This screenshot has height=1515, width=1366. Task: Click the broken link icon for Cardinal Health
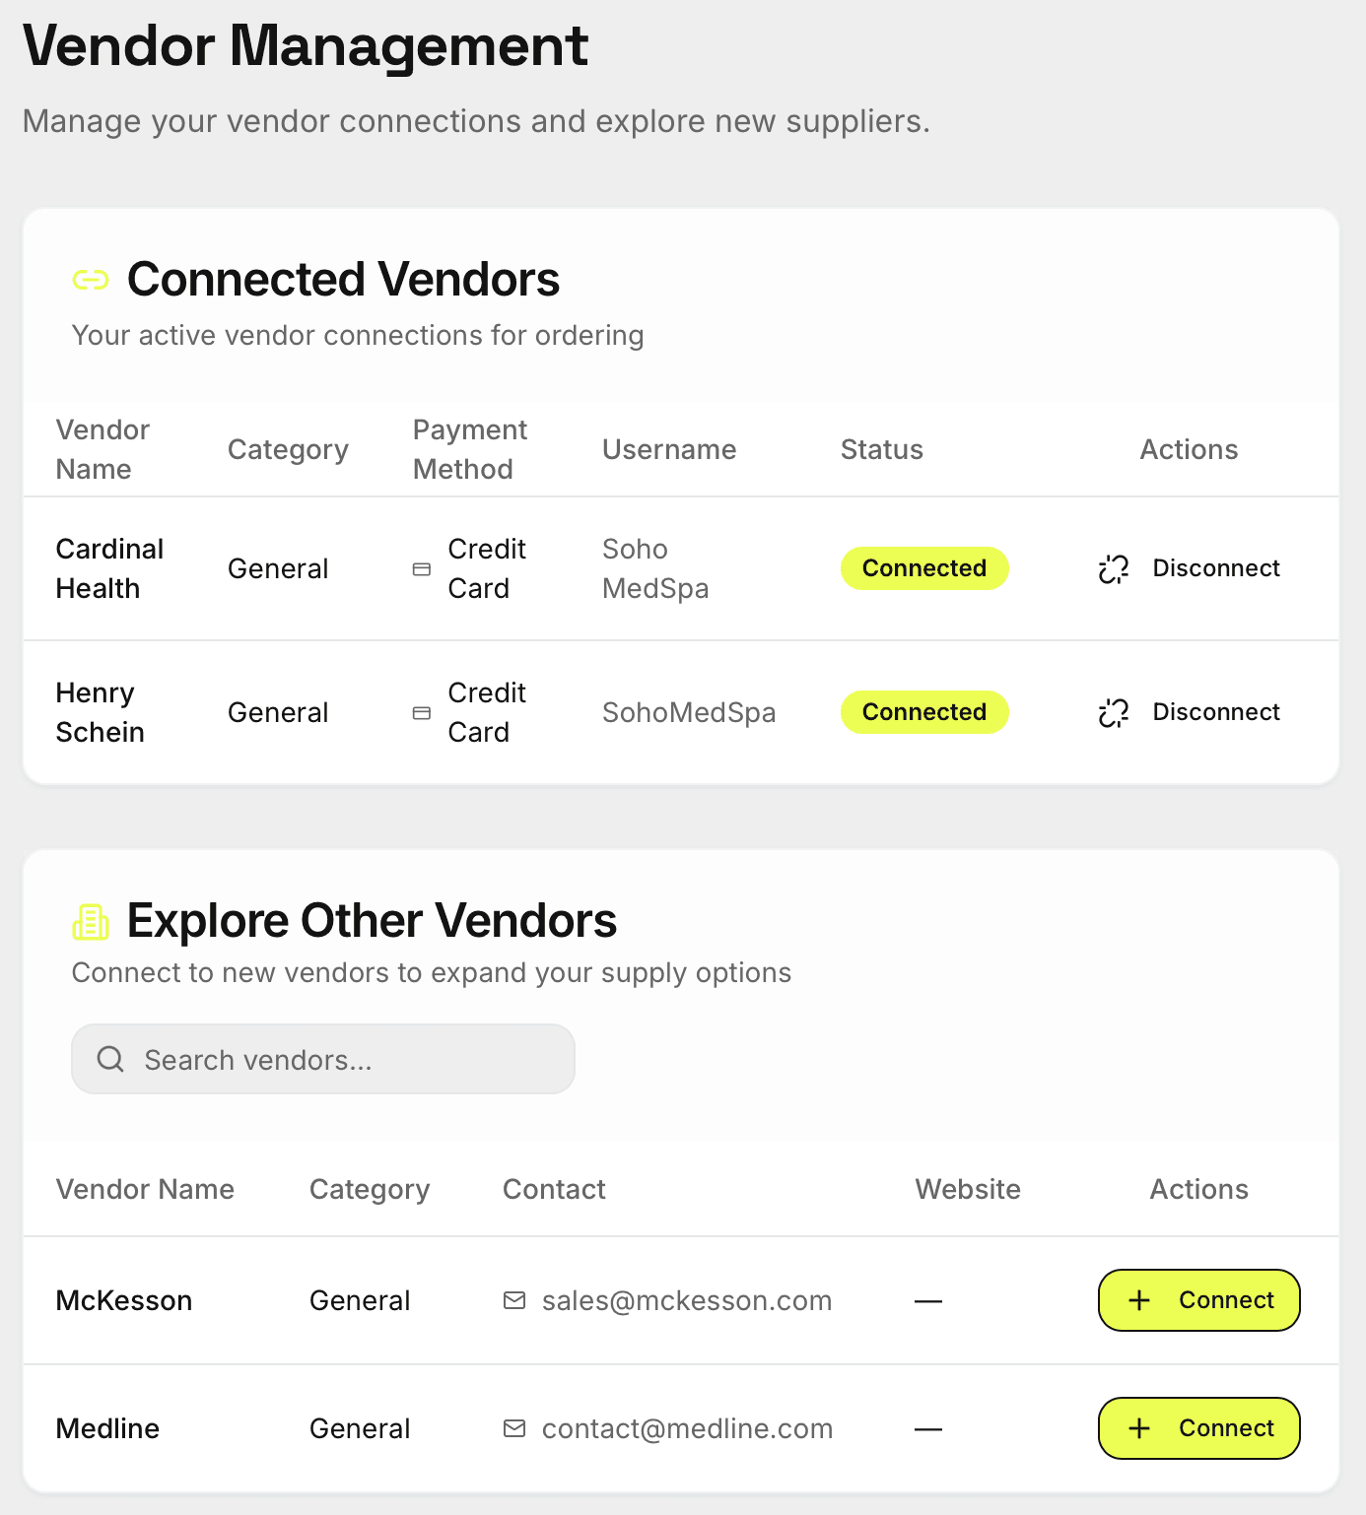click(x=1113, y=568)
